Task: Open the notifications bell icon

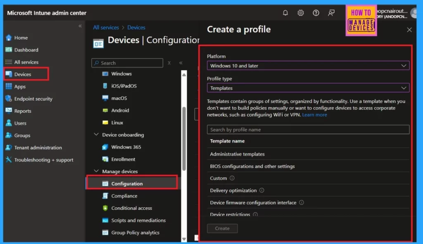Action: (285, 13)
